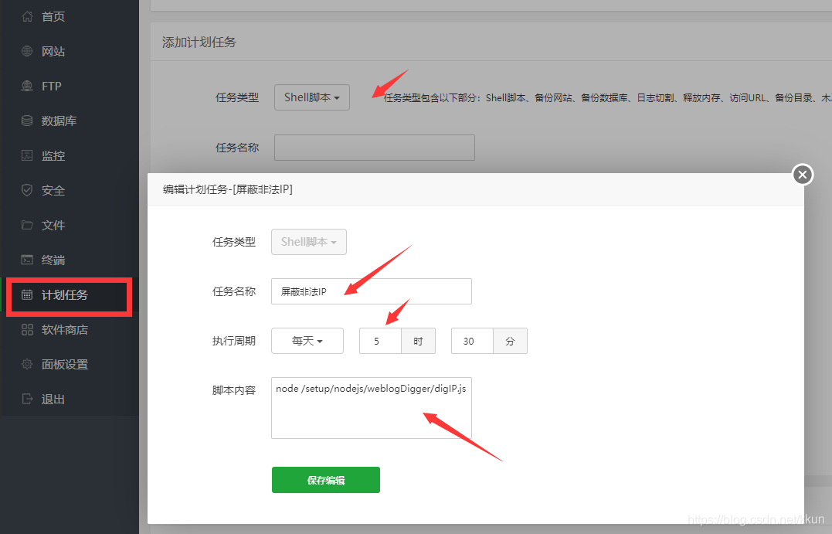The image size is (832, 534).
Task: Open the background Shell脚本 task type dropdown
Action: click(x=311, y=97)
